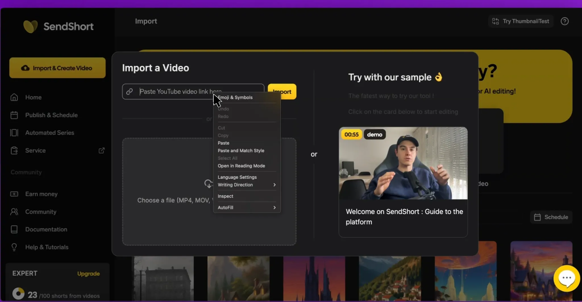
Task: Select the Publish & Schedule calendar icon
Action: point(14,115)
